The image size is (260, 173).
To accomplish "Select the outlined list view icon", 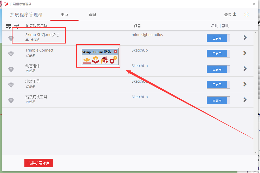I will point(16,26).
